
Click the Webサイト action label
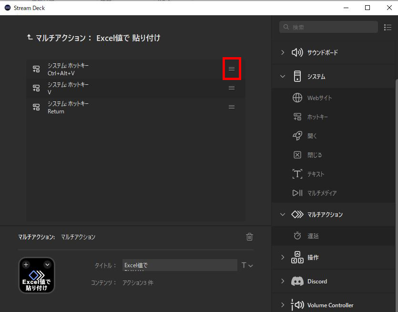319,98
